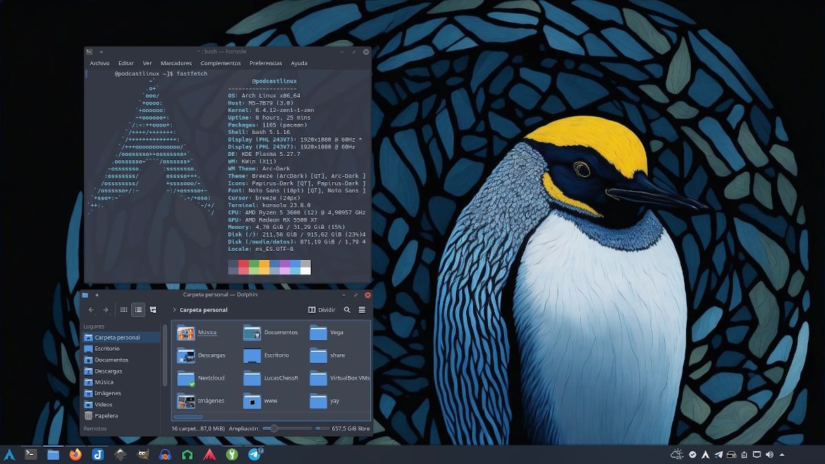The height and width of the screenshot is (464, 825).
Task: Select Vídeos in Lugares sidebar
Action: click(x=122, y=404)
